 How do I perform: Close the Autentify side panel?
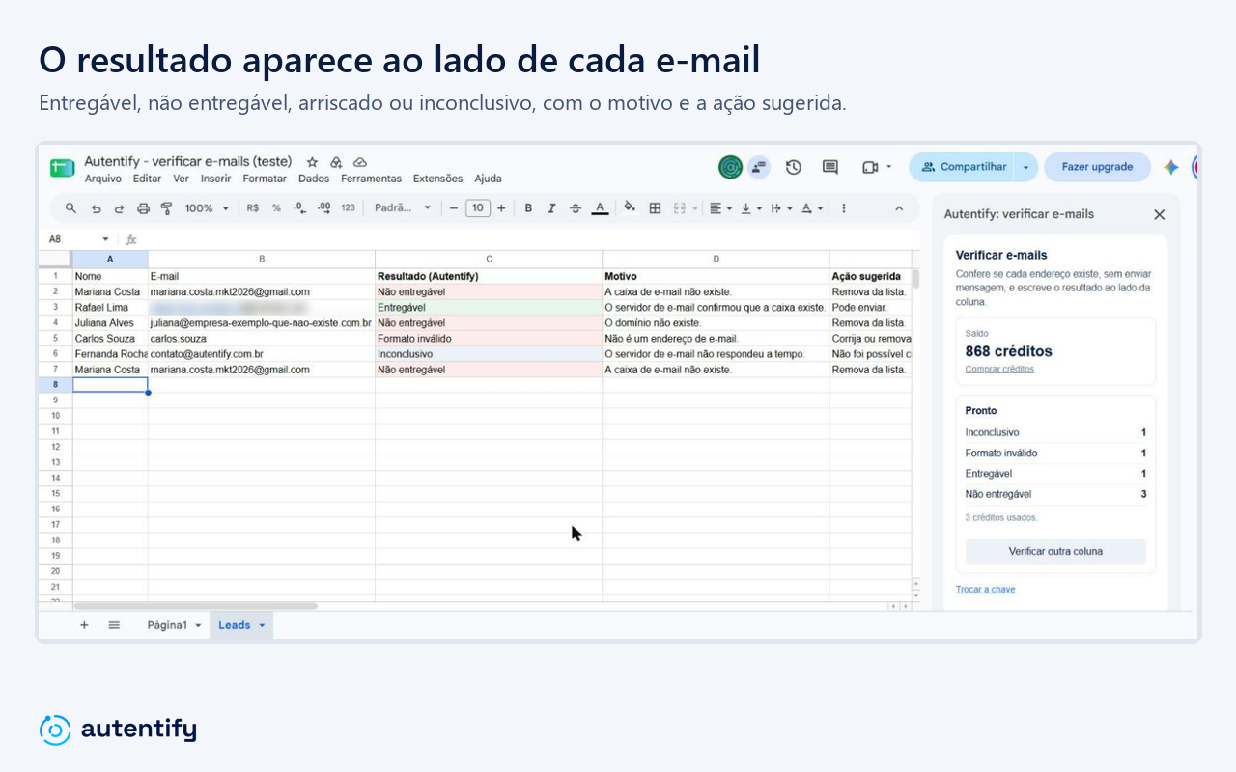coord(1159,214)
